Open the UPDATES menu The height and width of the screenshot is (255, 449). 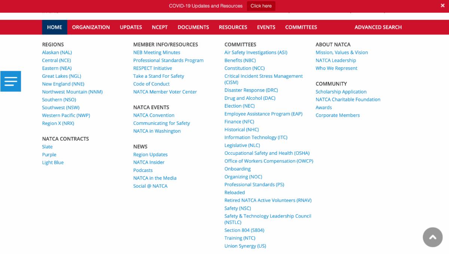[131, 27]
